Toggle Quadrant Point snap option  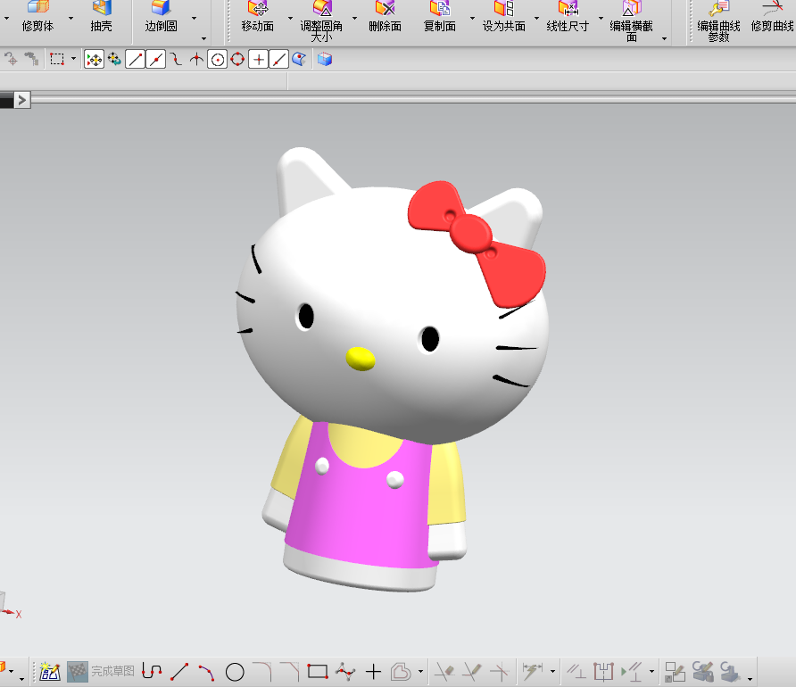tap(237, 60)
